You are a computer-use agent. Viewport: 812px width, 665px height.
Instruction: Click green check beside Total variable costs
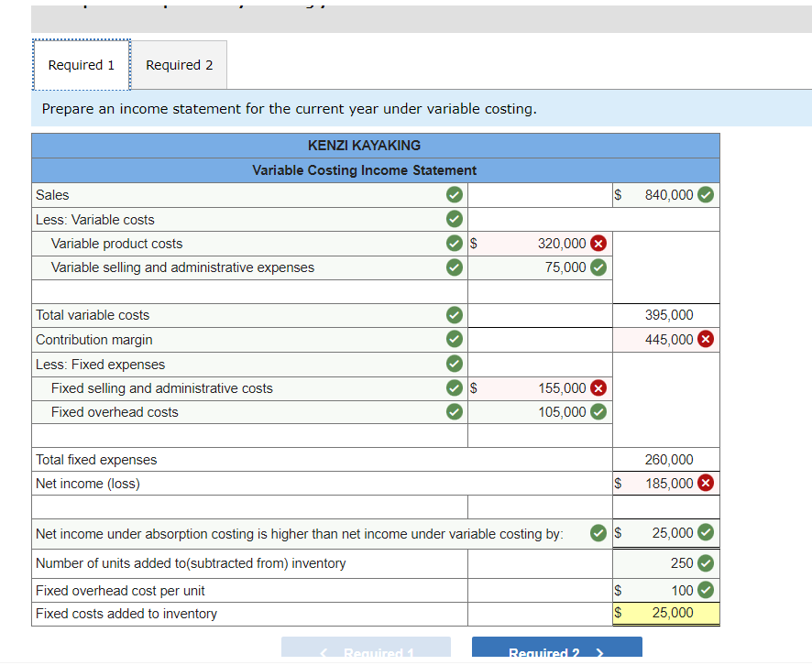click(455, 315)
